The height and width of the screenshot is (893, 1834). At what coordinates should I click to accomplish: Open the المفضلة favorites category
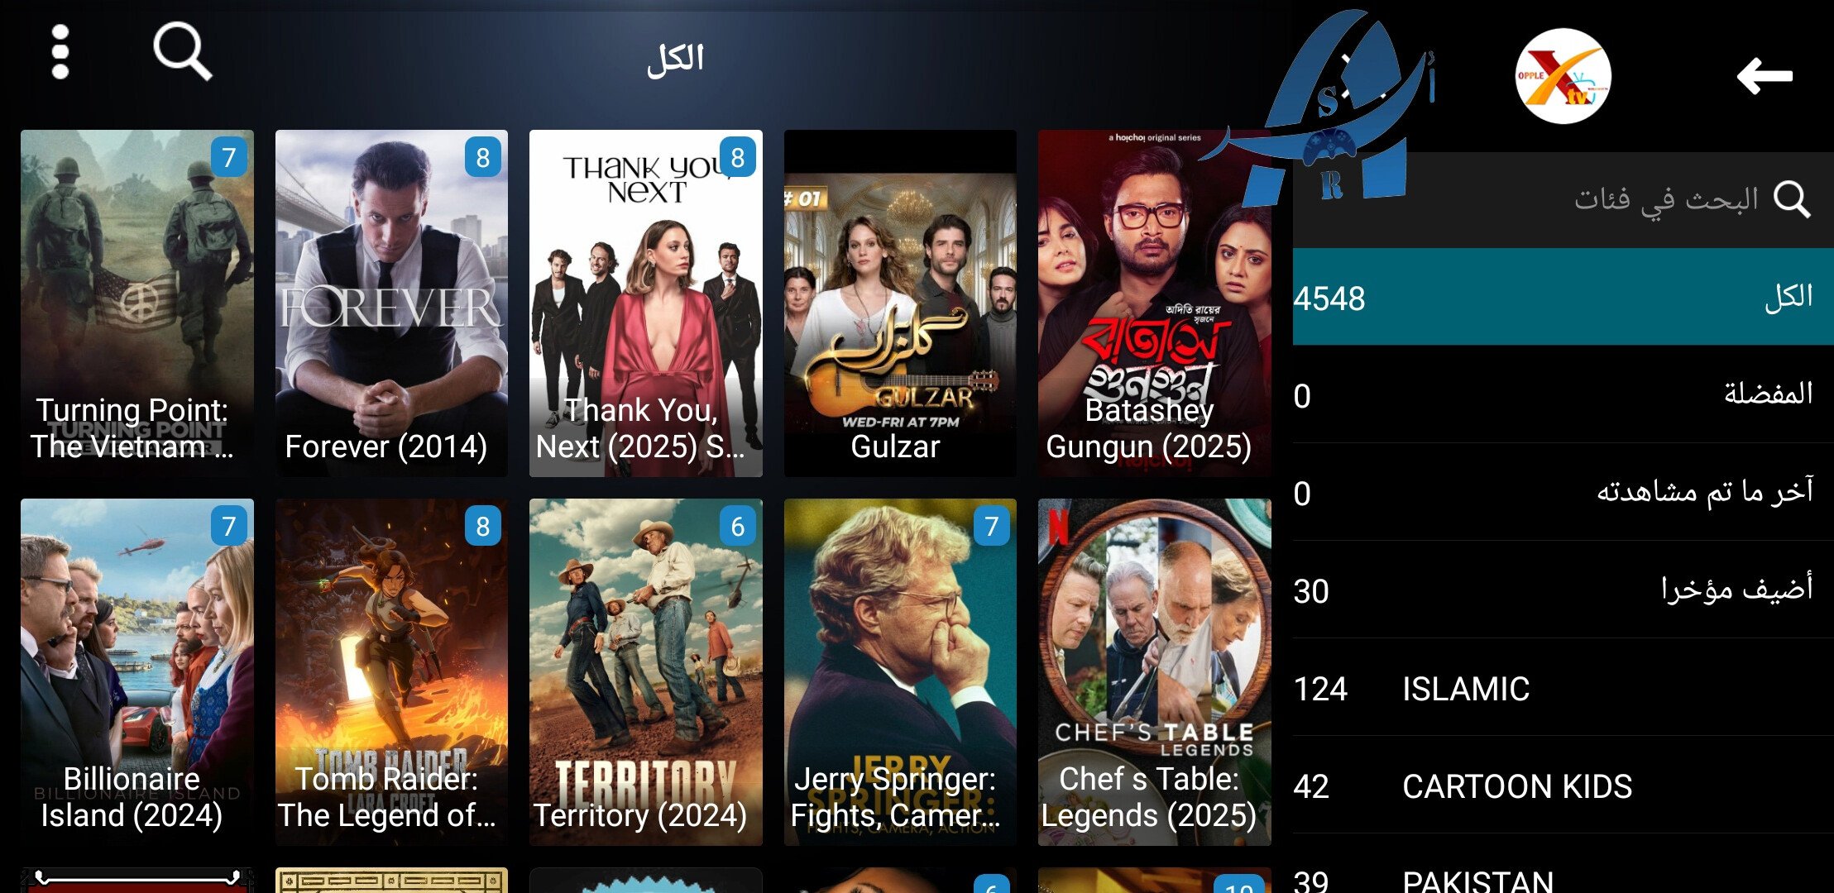click(1563, 394)
